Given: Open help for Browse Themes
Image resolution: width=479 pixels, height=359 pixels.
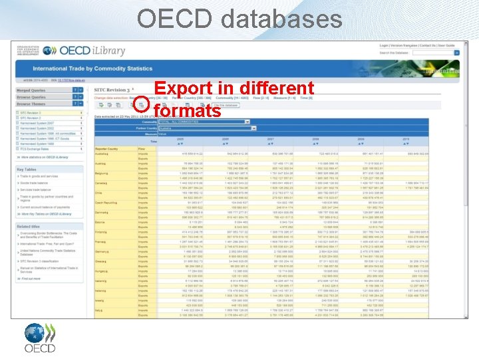Looking at the screenshot, I should (x=75, y=104).
